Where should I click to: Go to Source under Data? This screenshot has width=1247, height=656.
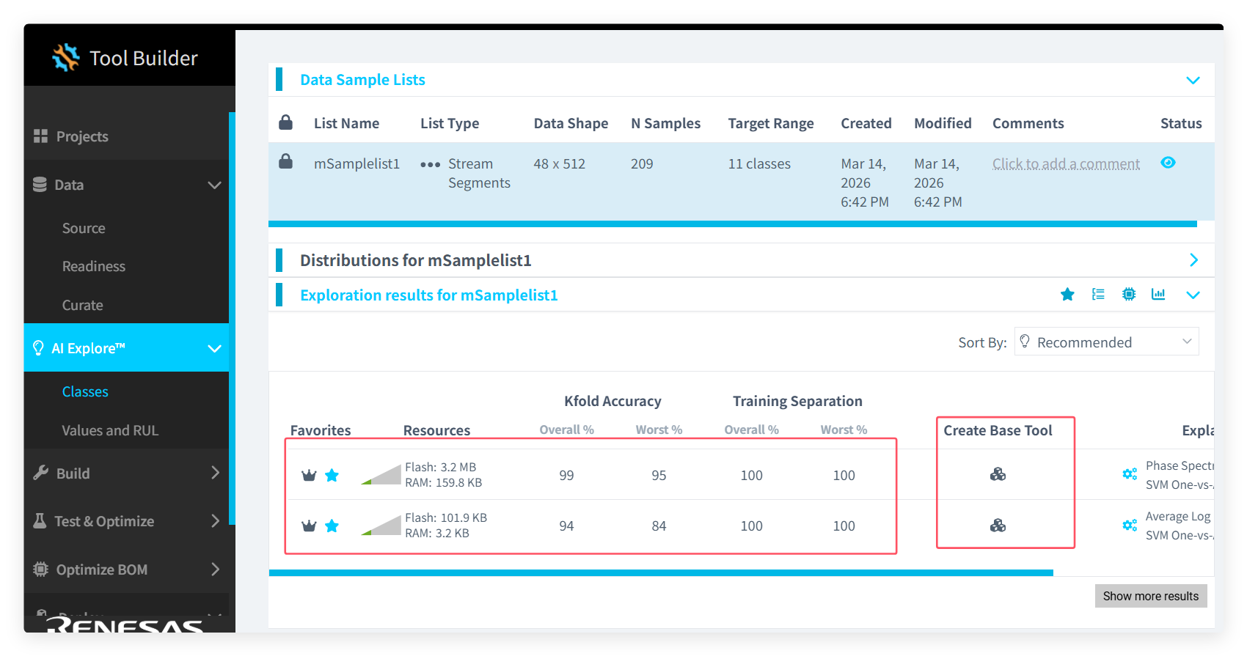pyautogui.click(x=84, y=228)
